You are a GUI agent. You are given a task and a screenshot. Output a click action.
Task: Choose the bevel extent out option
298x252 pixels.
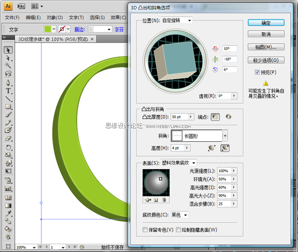point(212,148)
